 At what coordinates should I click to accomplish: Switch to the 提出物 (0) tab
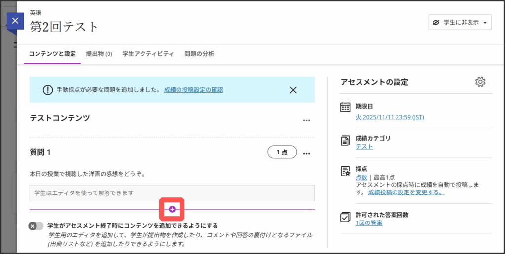(99, 54)
